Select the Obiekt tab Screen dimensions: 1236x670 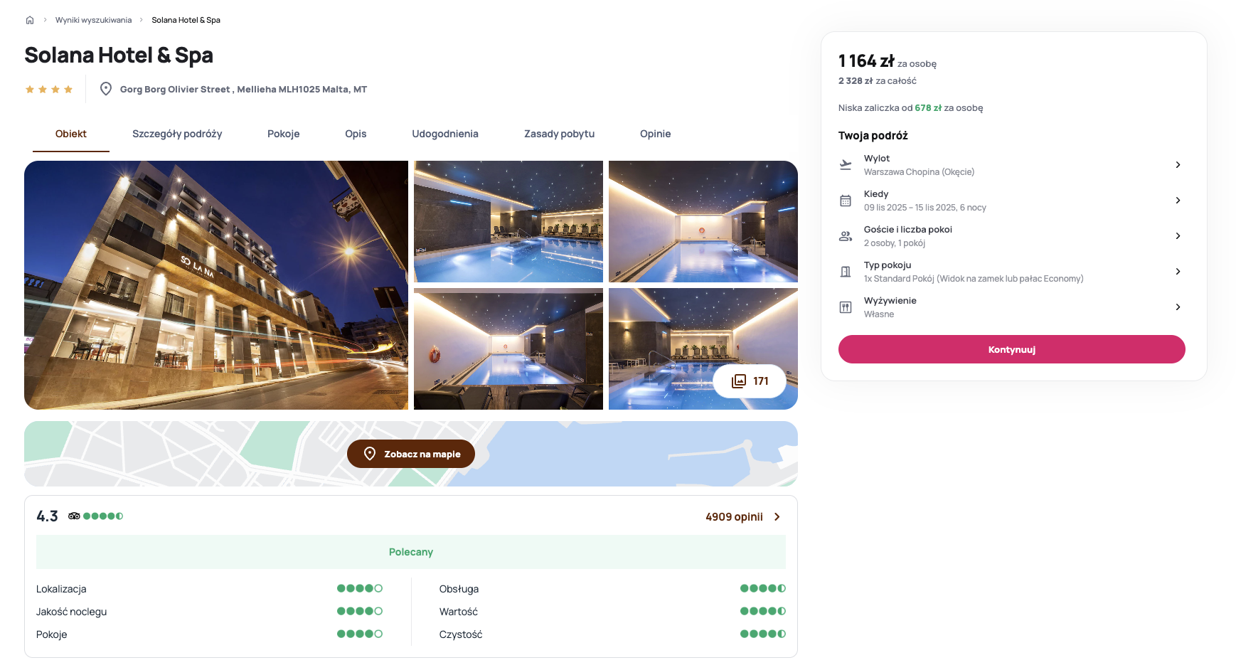71,134
